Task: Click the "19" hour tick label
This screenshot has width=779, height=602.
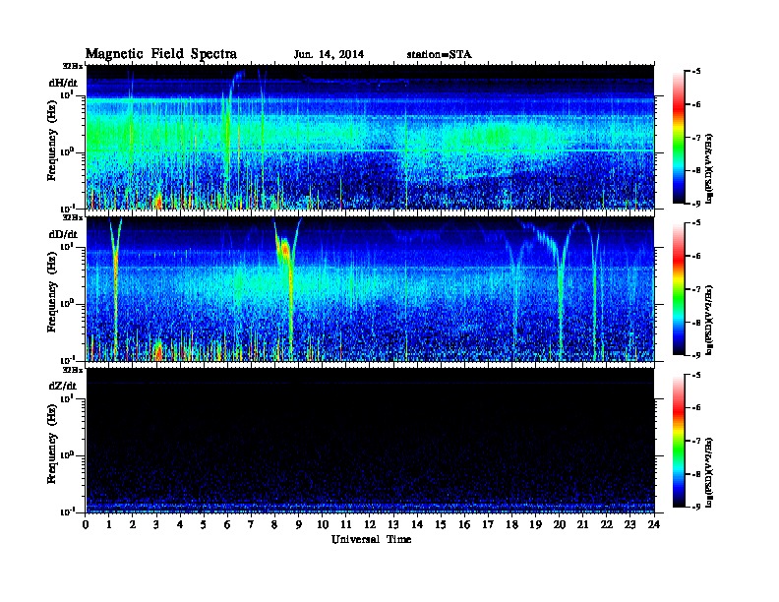Action: pyautogui.click(x=535, y=524)
